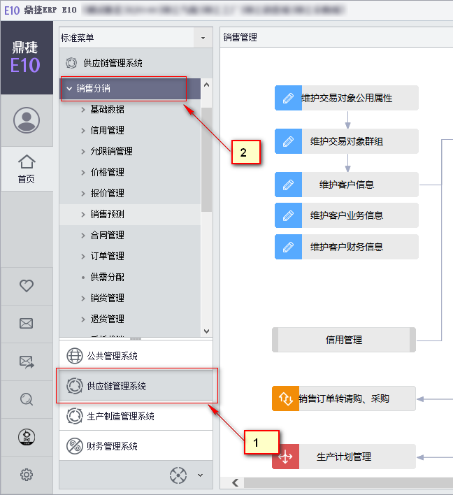
Task: Click the user avatar icon in sidebar
Action: (x=27, y=120)
